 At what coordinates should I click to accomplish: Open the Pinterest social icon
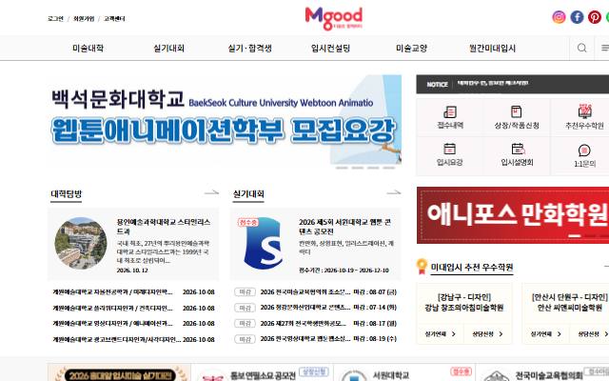pyautogui.click(x=594, y=17)
